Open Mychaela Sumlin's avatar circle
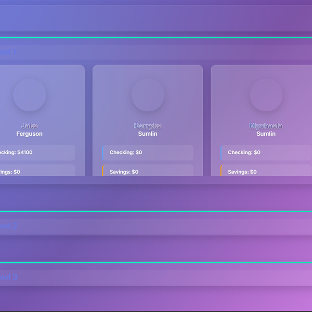 pos(266,95)
